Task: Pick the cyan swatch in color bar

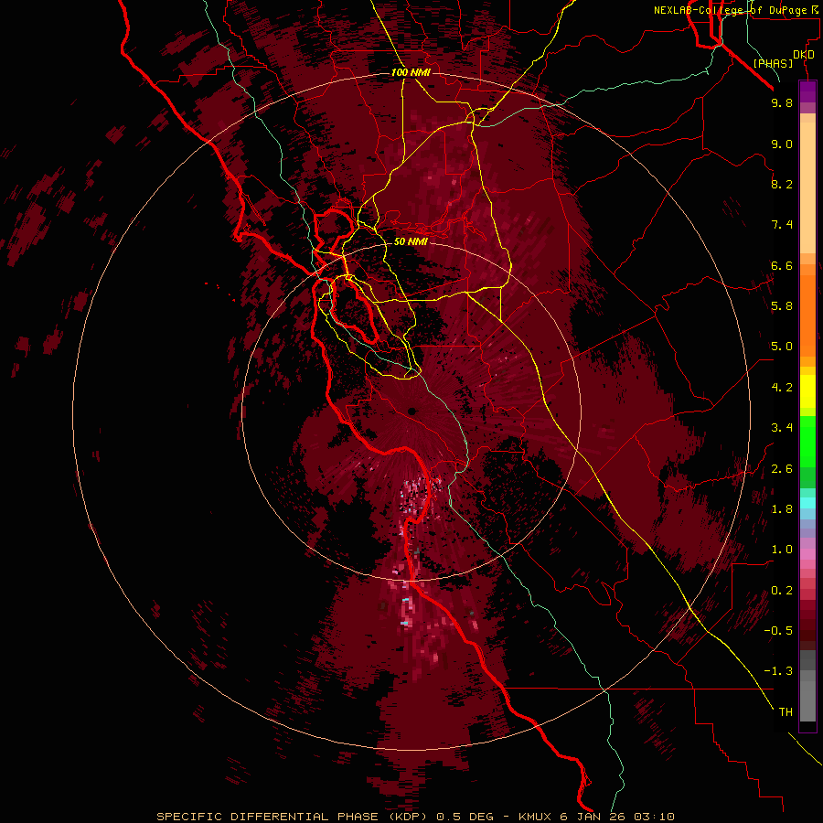Action: 807,502
